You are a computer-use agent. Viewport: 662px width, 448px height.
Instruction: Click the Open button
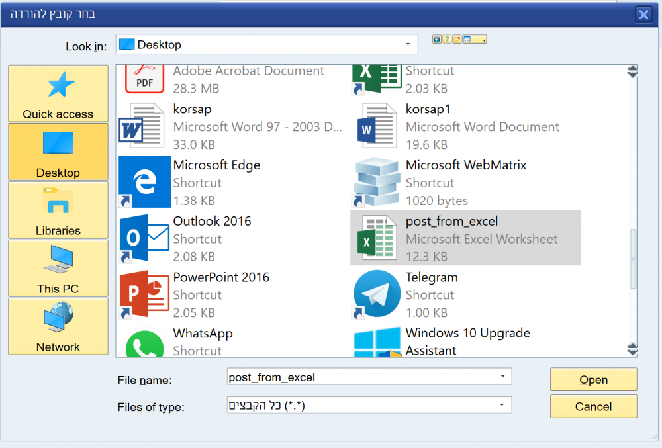click(x=593, y=379)
